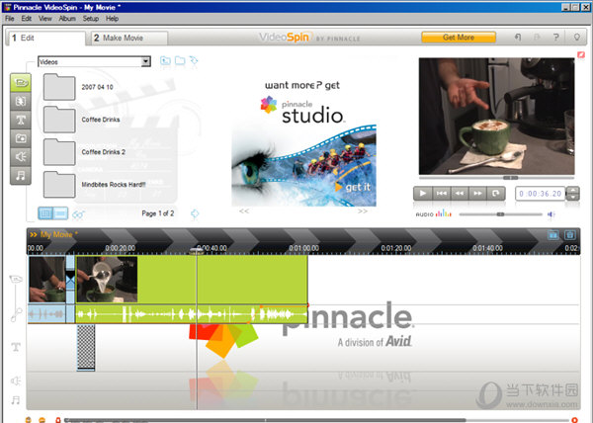Select the Titles album section icon

21,120
